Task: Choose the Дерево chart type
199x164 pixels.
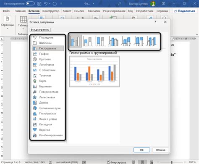Action: click(48, 103)
